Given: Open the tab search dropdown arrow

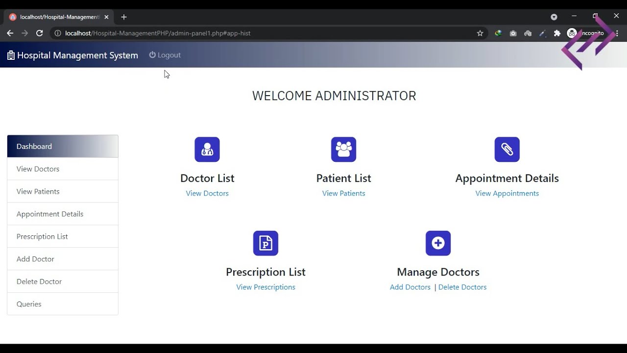Looking at the screenshot, I should click(x=554, y=17).
